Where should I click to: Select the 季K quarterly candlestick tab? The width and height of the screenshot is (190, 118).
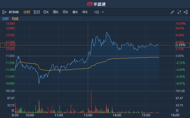pos(75,12)
